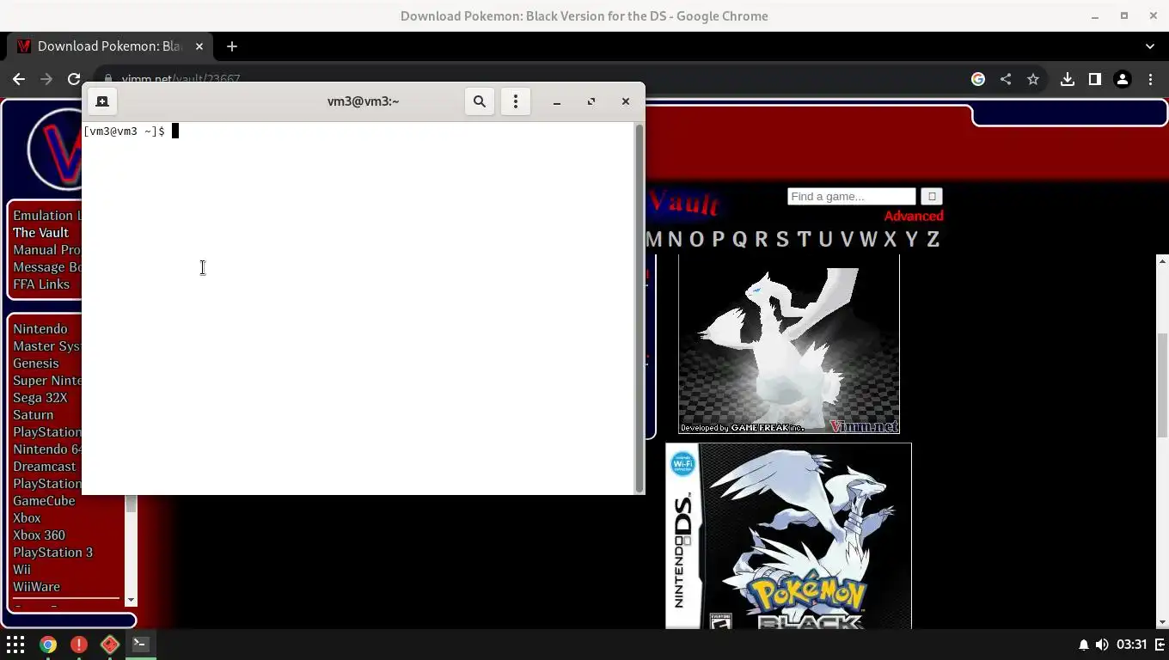Bookmark this page with the star icon
The image size is (1169, 660).
1033,79
